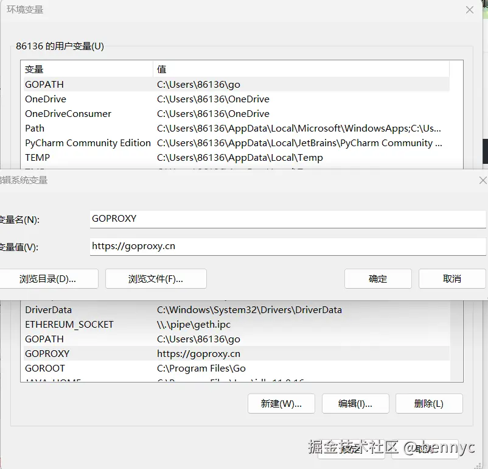Click the variable value field with https://goproxy.cn
Screen dimensions: 488x469
(288, 247)
